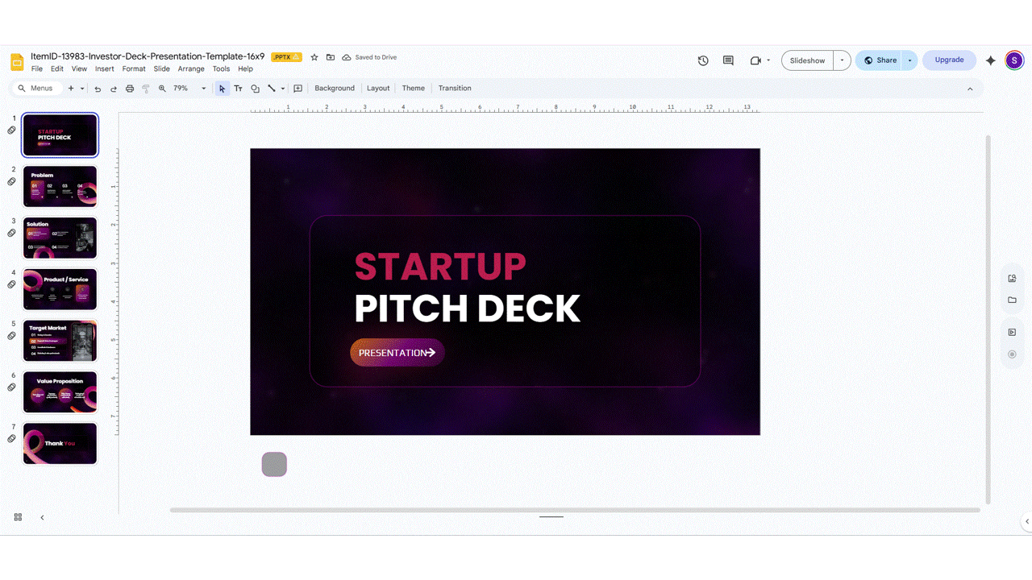The height and width of the screenshot is (580, 1032).
Task: Select the cursor selection tool
Action: pyautogui.click(x=222, y=88)
